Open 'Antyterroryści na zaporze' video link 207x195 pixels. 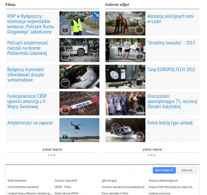(x=30, y=123)
